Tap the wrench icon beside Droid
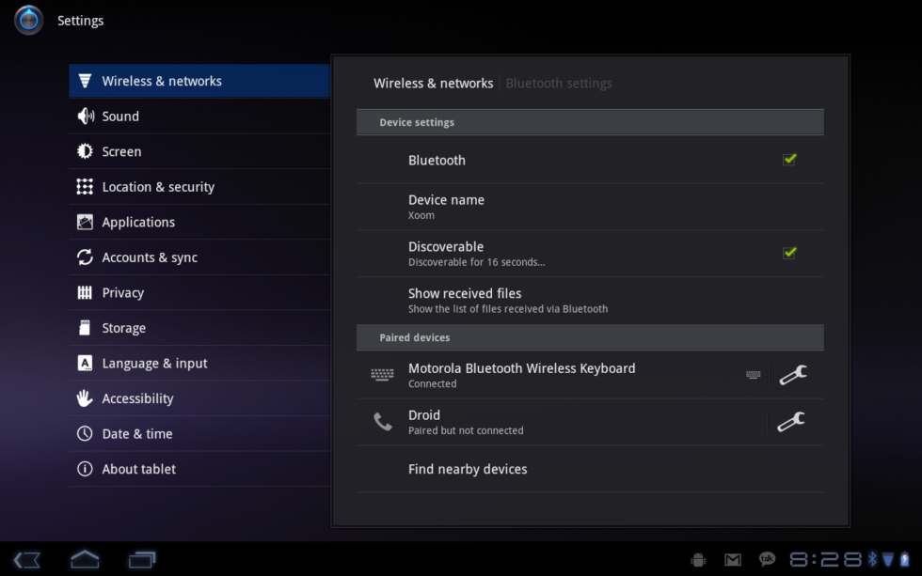Screen dimensions: 922x576 [x=792, y=422]
